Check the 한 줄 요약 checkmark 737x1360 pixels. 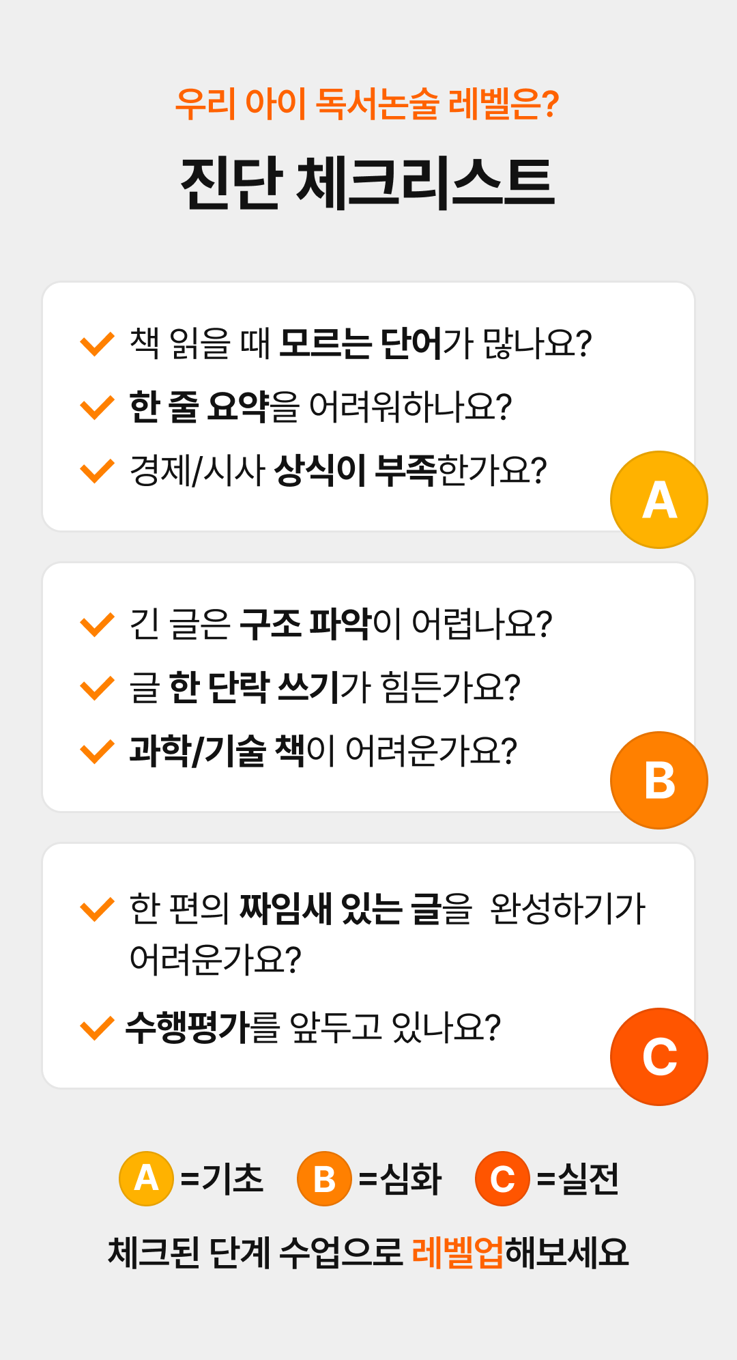[97, 407]
